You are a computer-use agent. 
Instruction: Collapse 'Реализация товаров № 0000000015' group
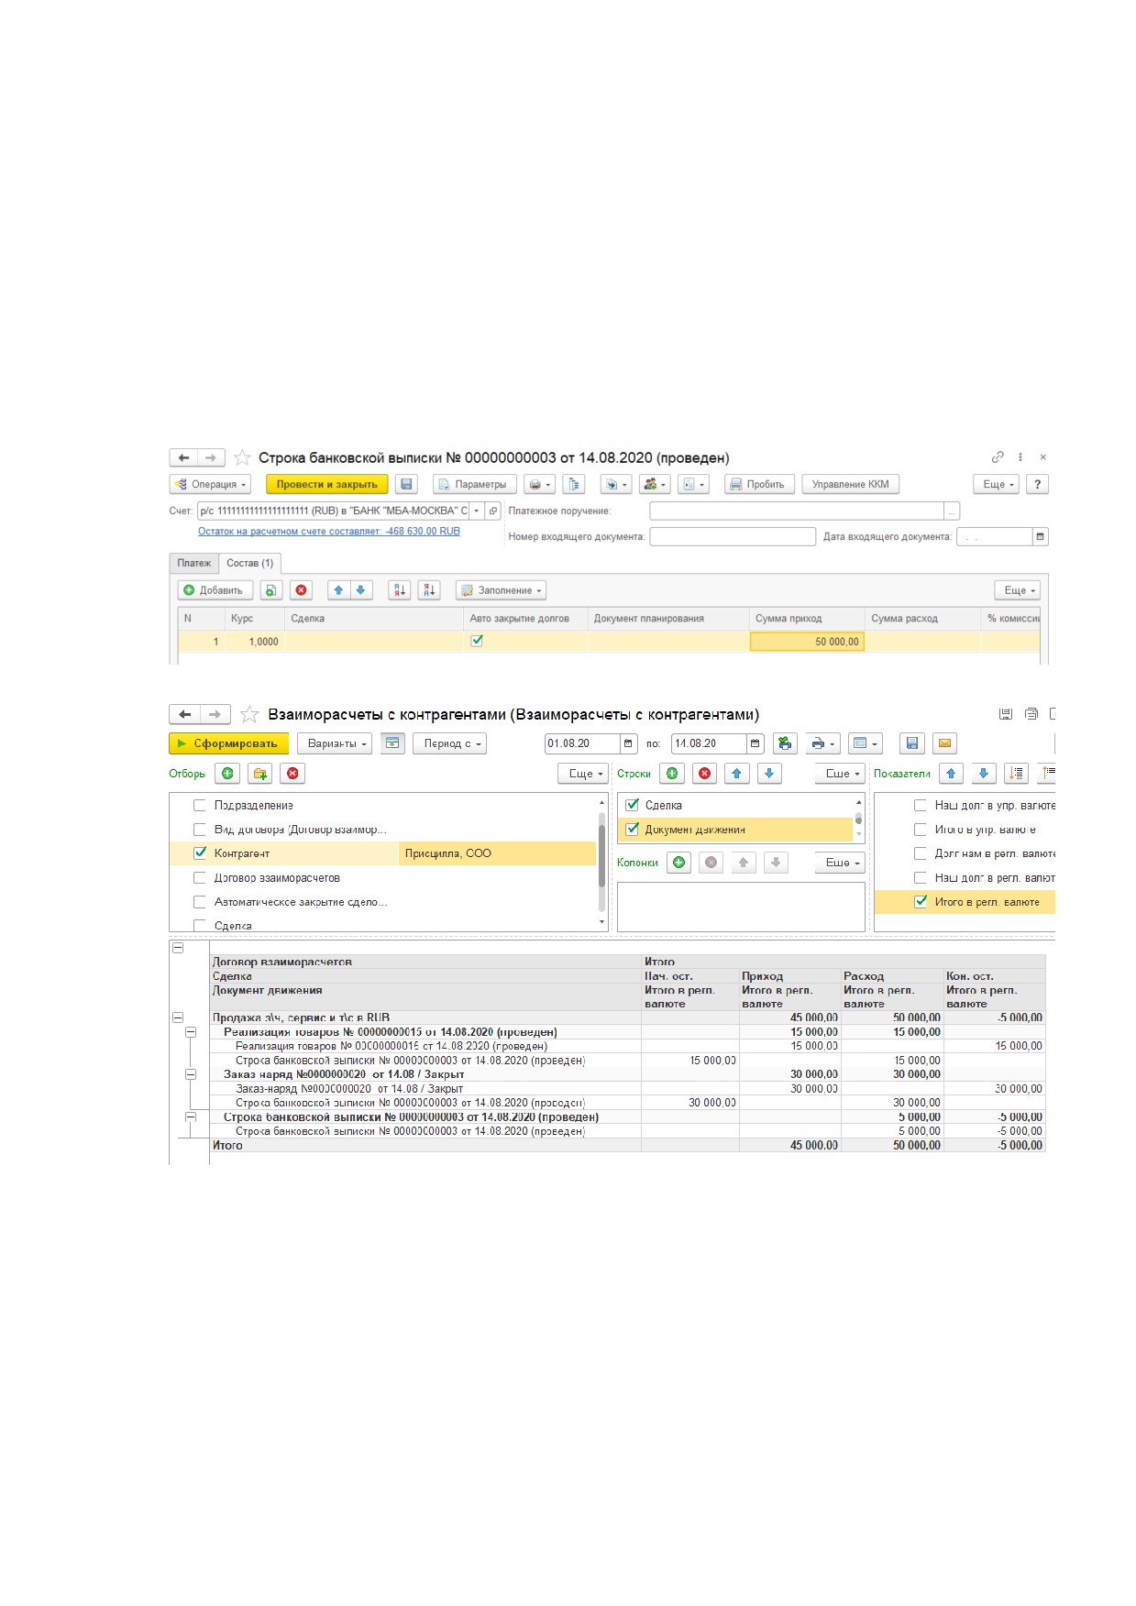click(x=191, y=1032)
